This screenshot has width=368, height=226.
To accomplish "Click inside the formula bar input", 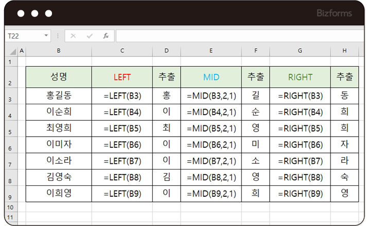I will pos(237,36).
